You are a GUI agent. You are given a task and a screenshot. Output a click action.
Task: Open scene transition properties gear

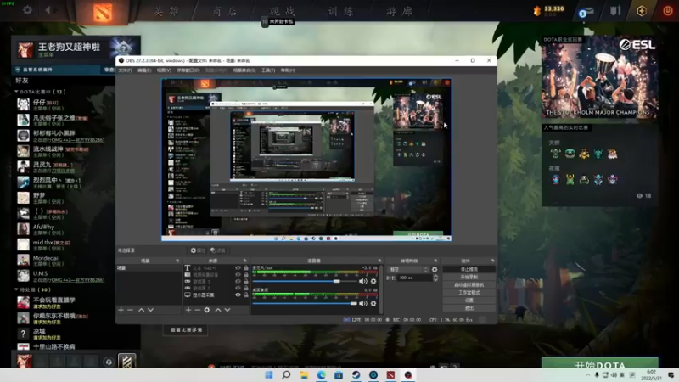tap(435, 269)
